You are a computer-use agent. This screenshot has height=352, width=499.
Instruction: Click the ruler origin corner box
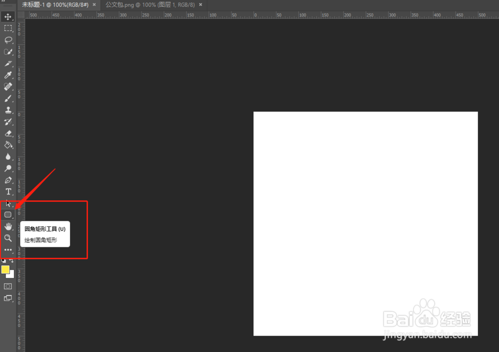(21, 15)
